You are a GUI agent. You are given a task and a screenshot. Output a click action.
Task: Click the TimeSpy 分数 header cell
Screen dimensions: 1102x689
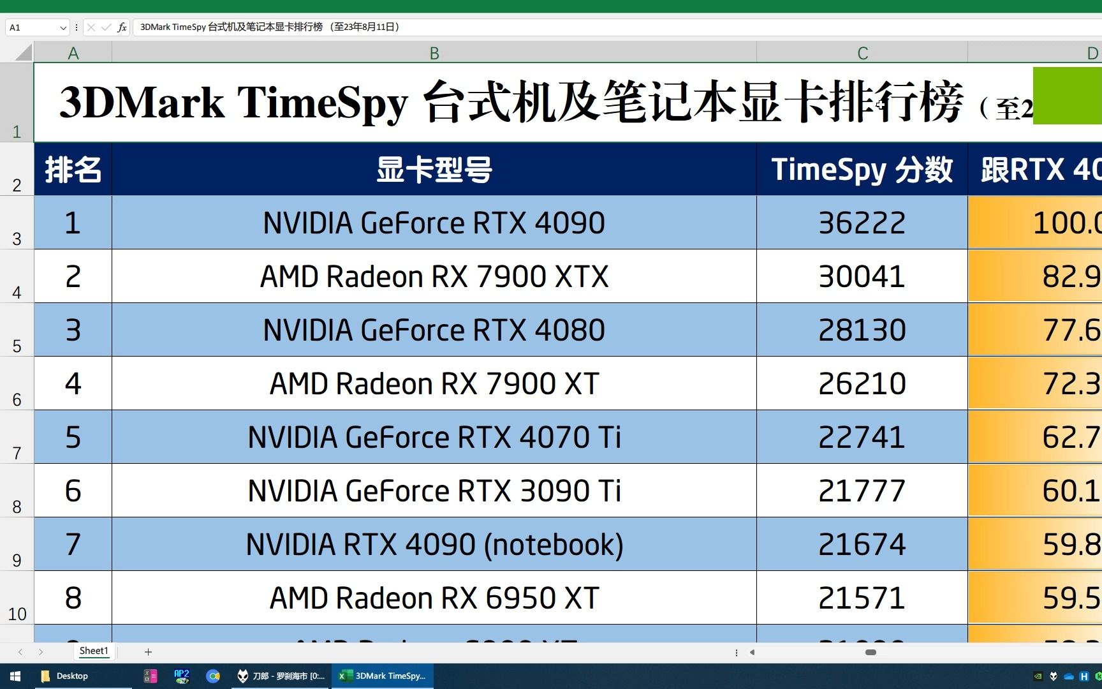coord(862,169)
